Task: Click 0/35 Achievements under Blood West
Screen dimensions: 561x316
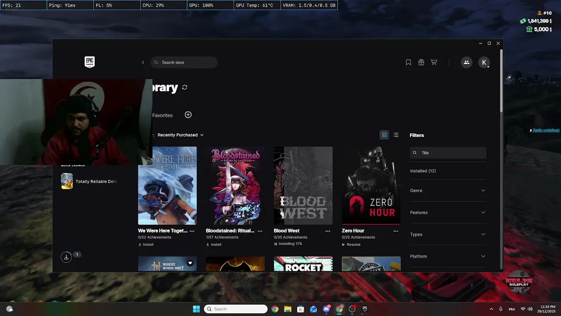Action: [291, 237]
